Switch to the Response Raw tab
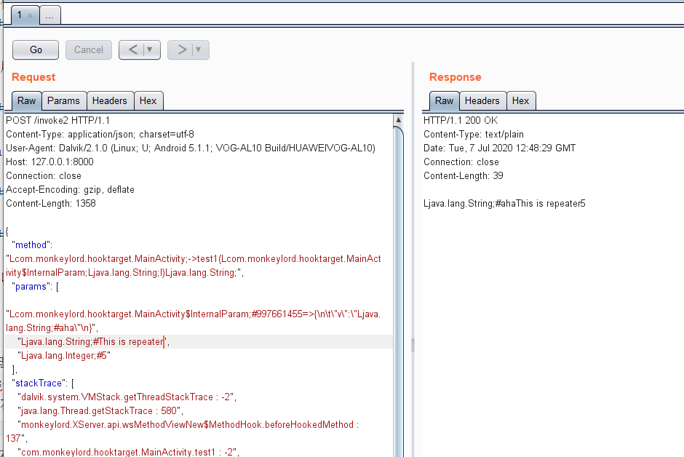The image size is (684, 457). coord(444,100)
